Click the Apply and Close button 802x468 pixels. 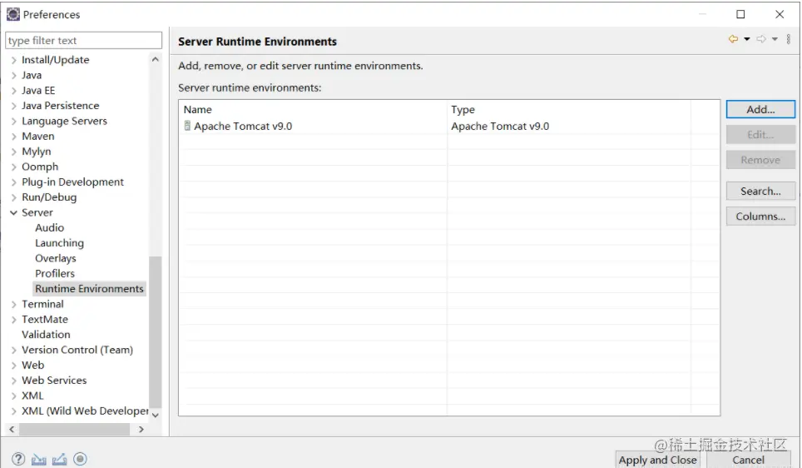tap(657, 460)
